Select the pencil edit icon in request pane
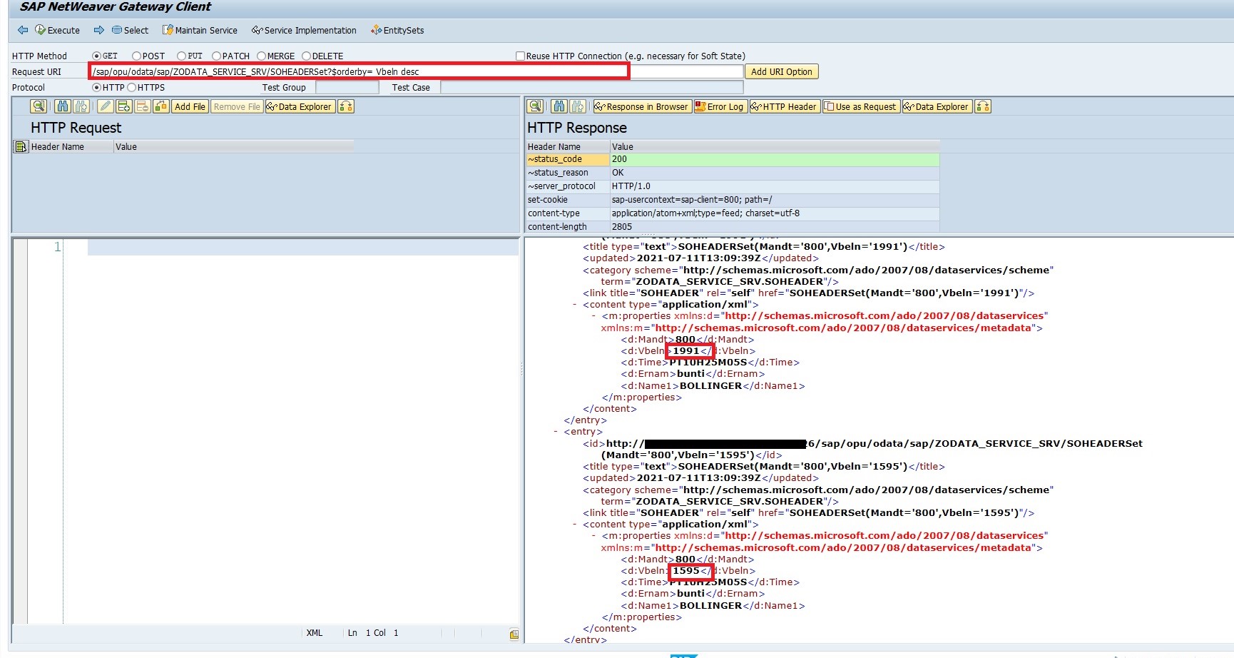Image resolution: width=1234 pixels, height=658 pixels. tap(104, 106)
